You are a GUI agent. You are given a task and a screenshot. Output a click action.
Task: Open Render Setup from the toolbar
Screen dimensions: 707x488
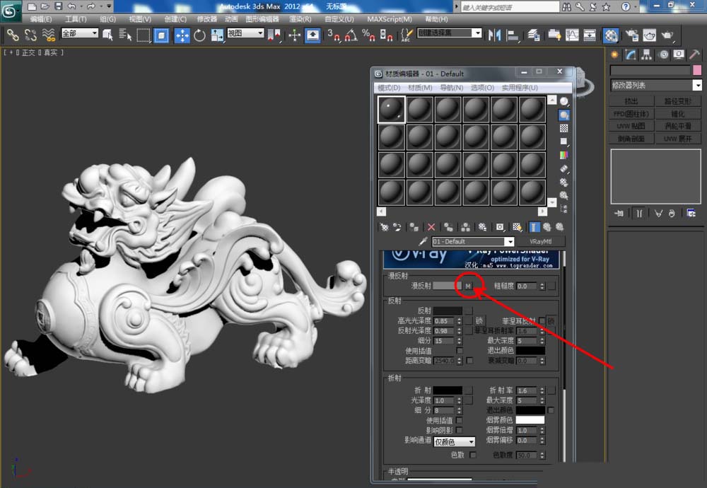tap(631, 35)
